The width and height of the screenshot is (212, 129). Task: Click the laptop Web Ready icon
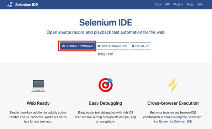[38, 86]
